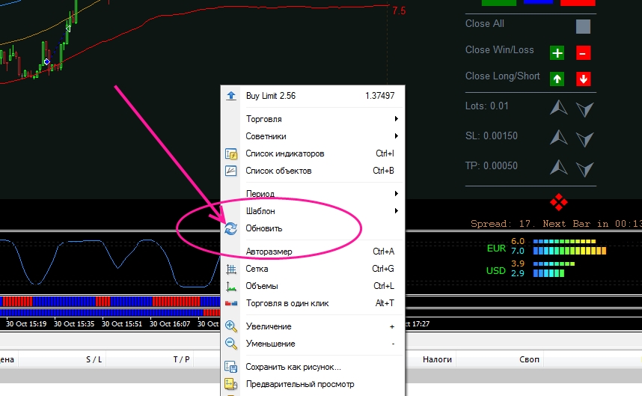Open the Торговля submenu
Viewport: 642px width, 396px height.
pyautogui.click(x=313, y=119)
